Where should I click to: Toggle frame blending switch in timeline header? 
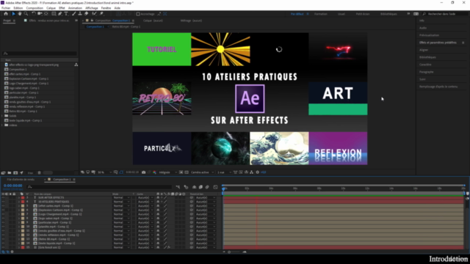(200, 187)
